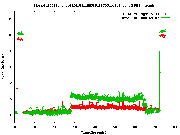Image resolution: width=180 pixels, height=135 pixels.
Task: Click the x-axis tick label 80
Action: click(175, 127)
